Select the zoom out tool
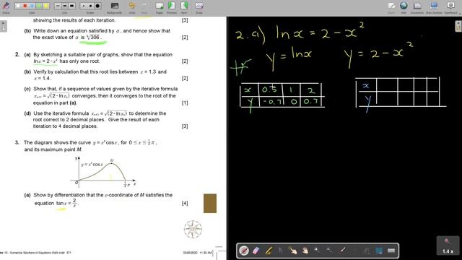Screen dimensions: 462x260 tap(330, 251)
